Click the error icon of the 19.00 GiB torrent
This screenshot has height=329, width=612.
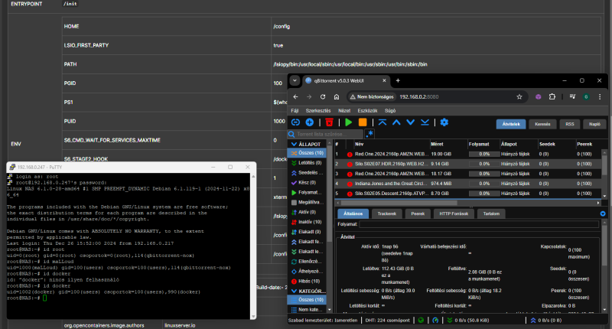pyautogui.click(x=350, y=154)
